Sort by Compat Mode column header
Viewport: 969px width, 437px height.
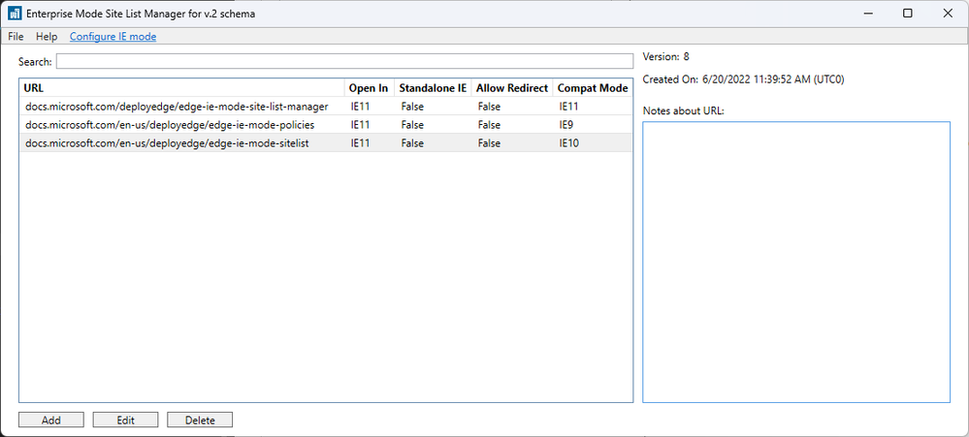click(x=593, y=88)
